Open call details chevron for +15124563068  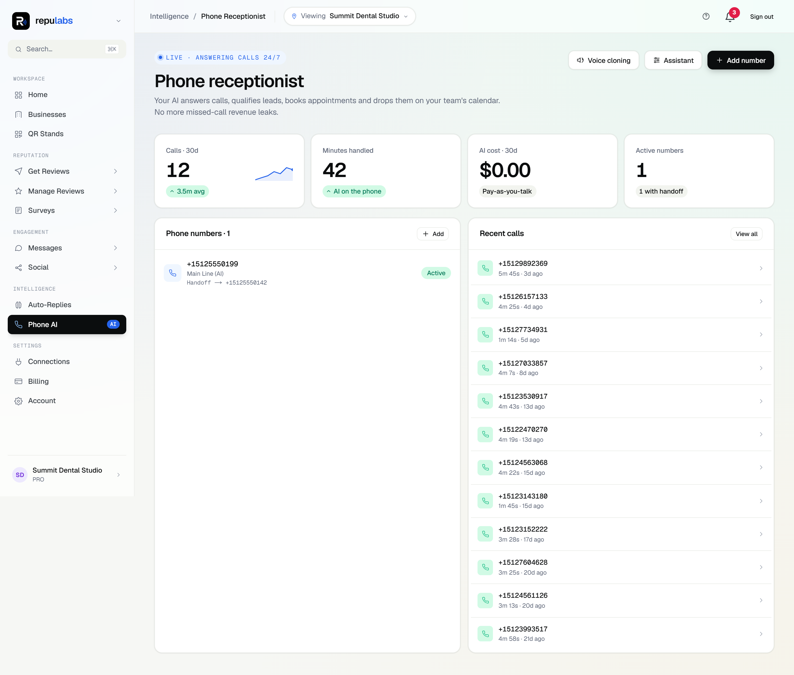[x=761, y=468]
